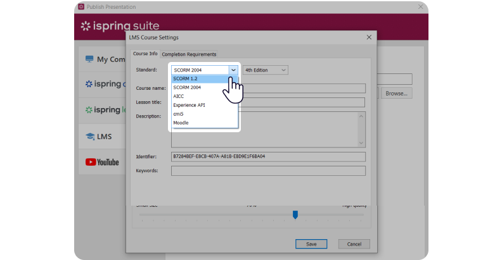Close the LMS Course Settings dialog

pos(369,37)
